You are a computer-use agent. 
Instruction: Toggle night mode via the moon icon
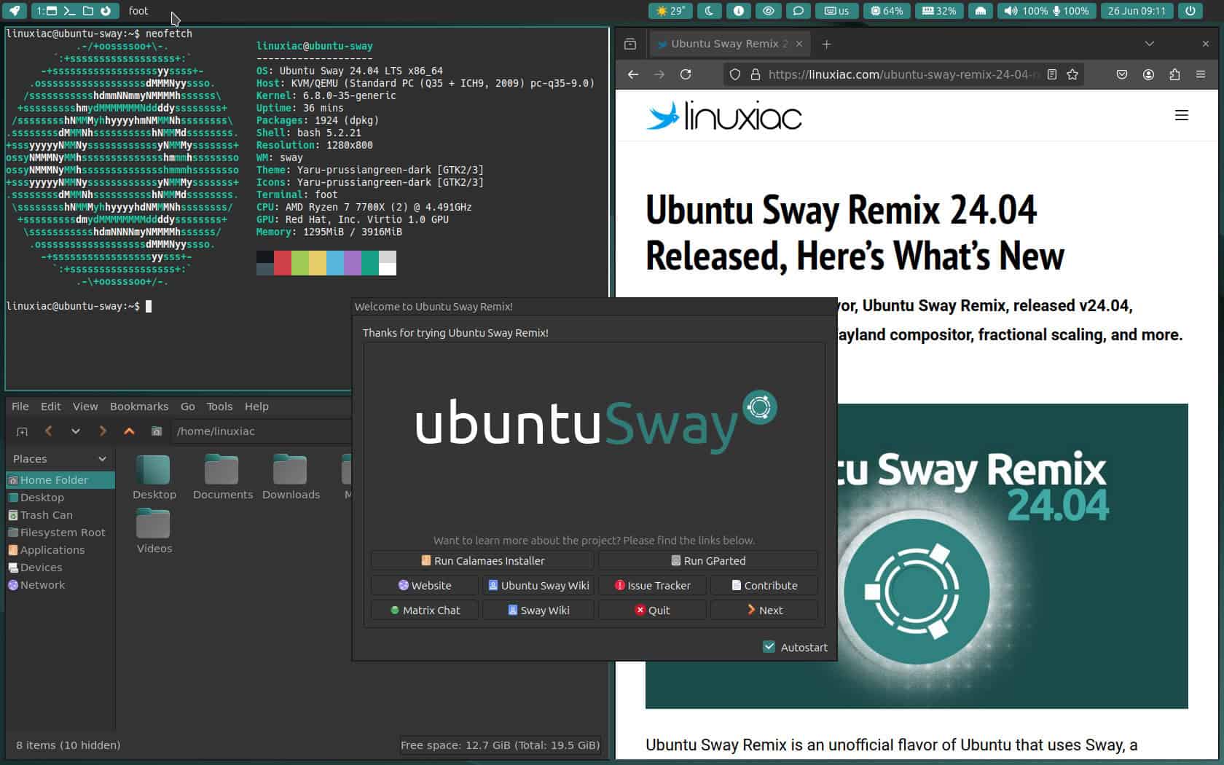pos(709,11)
